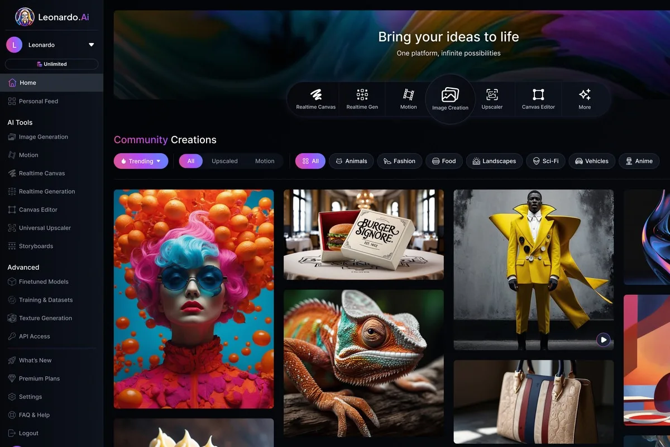This screenshot has height=447, width=670.
Task: Open the striped handbag image
Action: pos(533,402)
